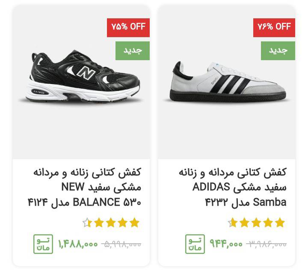Click the half-empty fifth star on Adidas
This screenshot has height=271, width=308.
pyautogui.click(x=233, y=223)
